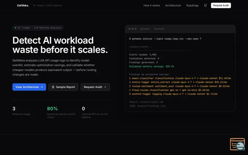Click arrow icon in View Architecture button

tap(42, 87)
